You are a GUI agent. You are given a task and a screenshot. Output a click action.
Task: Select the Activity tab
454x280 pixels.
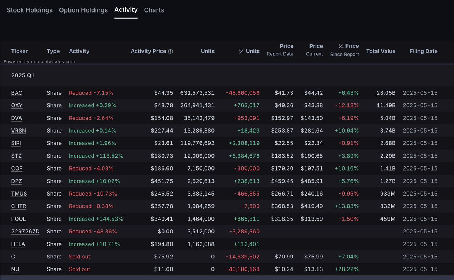pos(126,10)
